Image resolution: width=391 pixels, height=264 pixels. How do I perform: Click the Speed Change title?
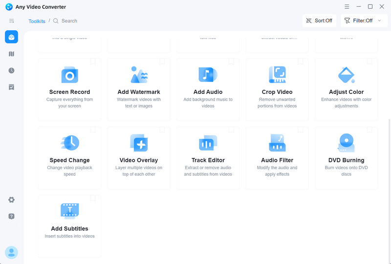[69, 160]
